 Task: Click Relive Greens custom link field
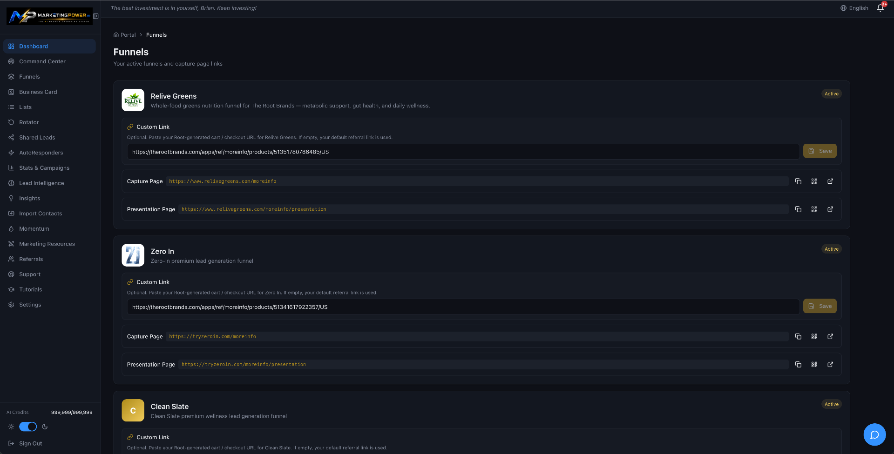click(x=463, y=152)
